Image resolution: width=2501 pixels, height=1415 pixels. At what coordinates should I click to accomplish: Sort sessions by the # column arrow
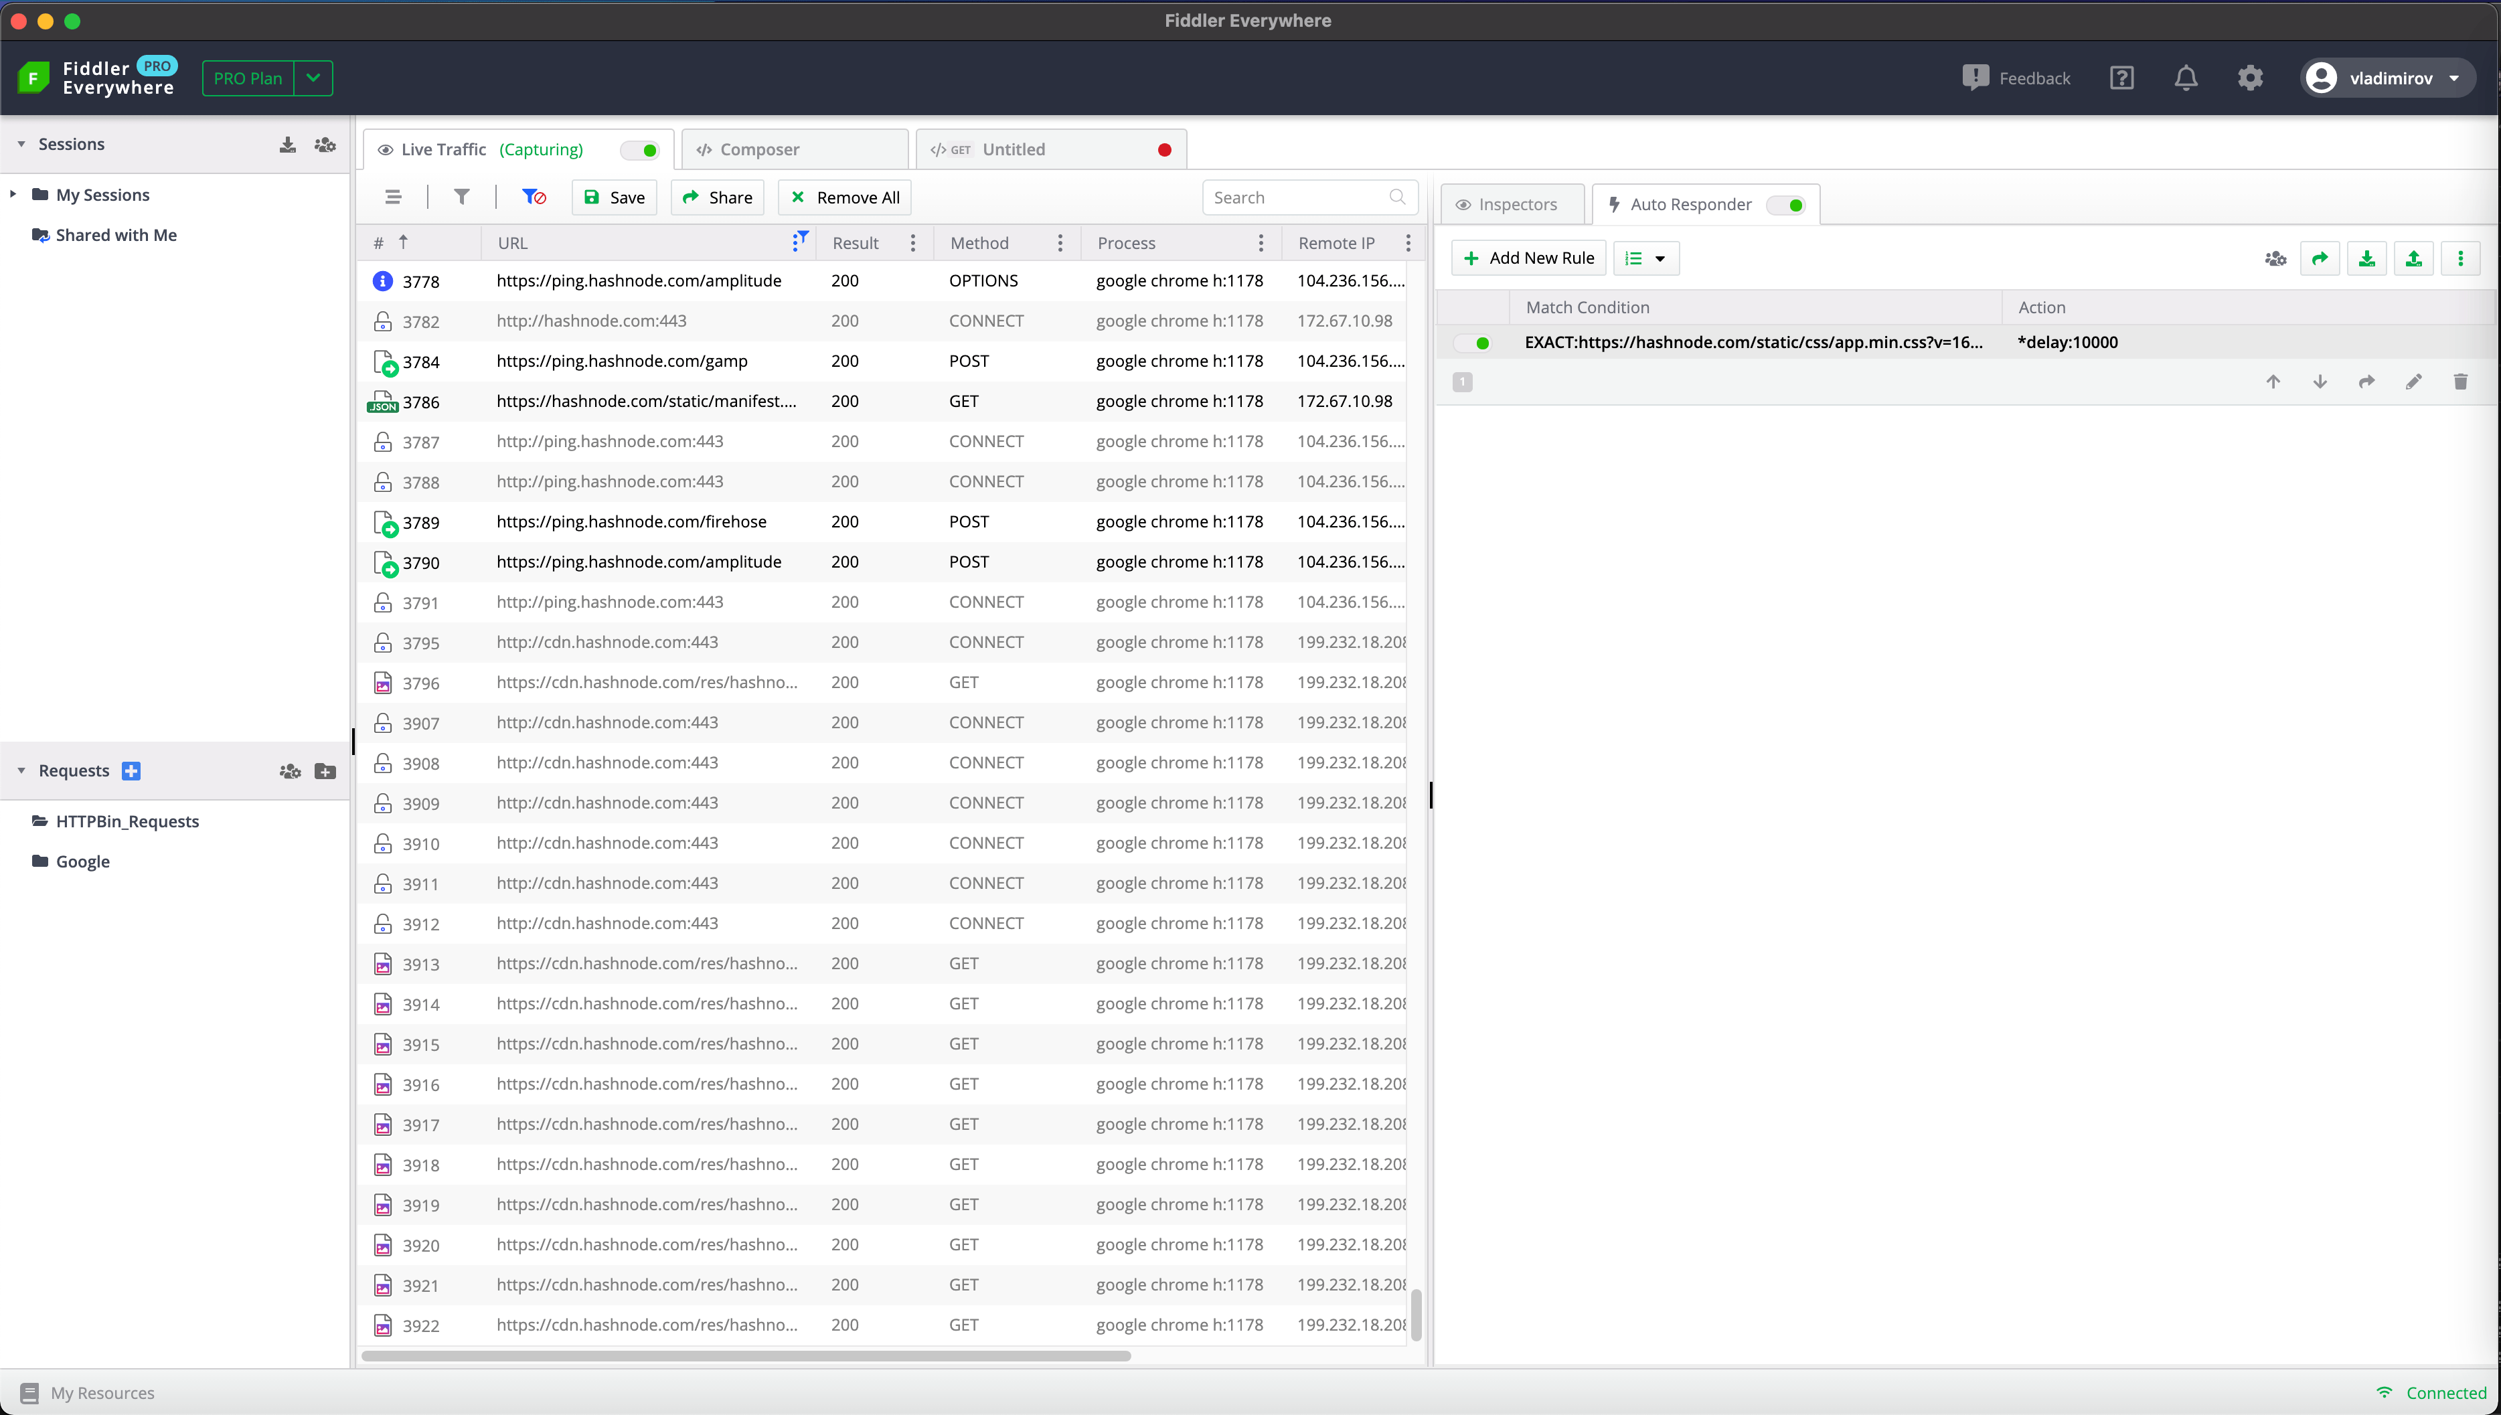pos(403,242)
